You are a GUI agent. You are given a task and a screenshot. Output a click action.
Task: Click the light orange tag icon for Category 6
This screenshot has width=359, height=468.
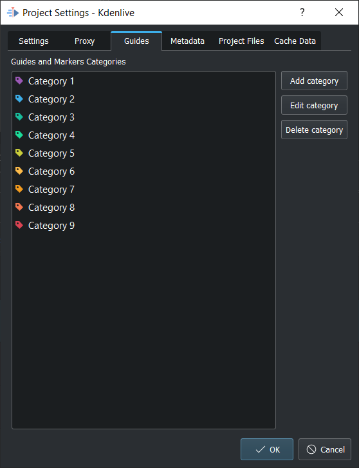point(19,171)
